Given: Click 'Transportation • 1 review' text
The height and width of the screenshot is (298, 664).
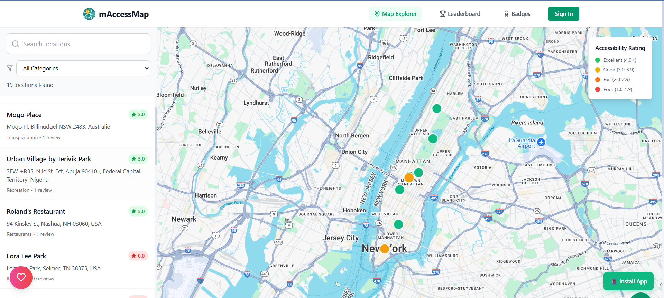Looking at the screenshot, I should (x=33, y=137).
